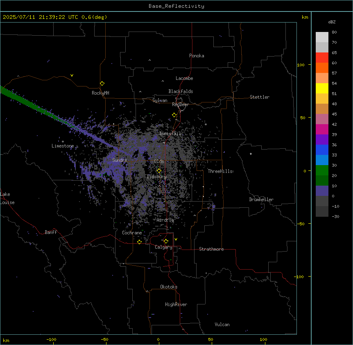Click the white legend swatch beside 80

point(322,37)
